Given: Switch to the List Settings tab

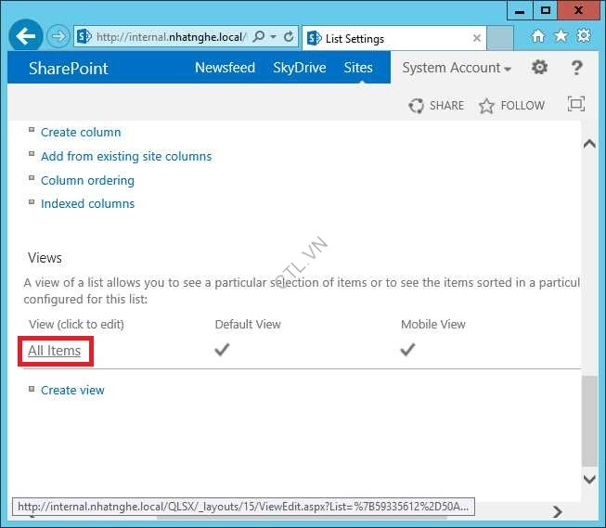Looking at the screenshot, I should (390, 38).
